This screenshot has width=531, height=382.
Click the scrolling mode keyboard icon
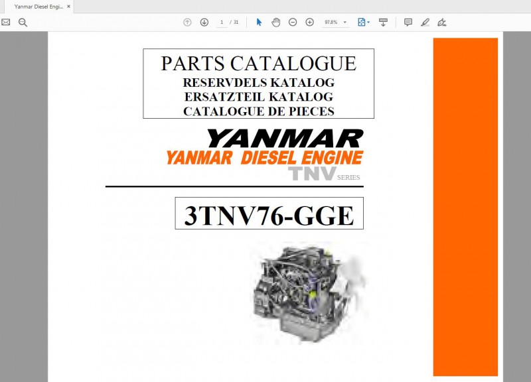pyautogui.click(x=383, y=23)
